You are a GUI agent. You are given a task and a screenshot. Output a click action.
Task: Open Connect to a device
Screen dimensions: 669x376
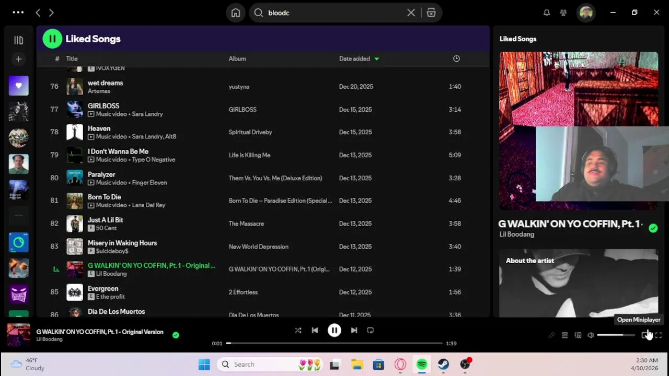(578, 335)
